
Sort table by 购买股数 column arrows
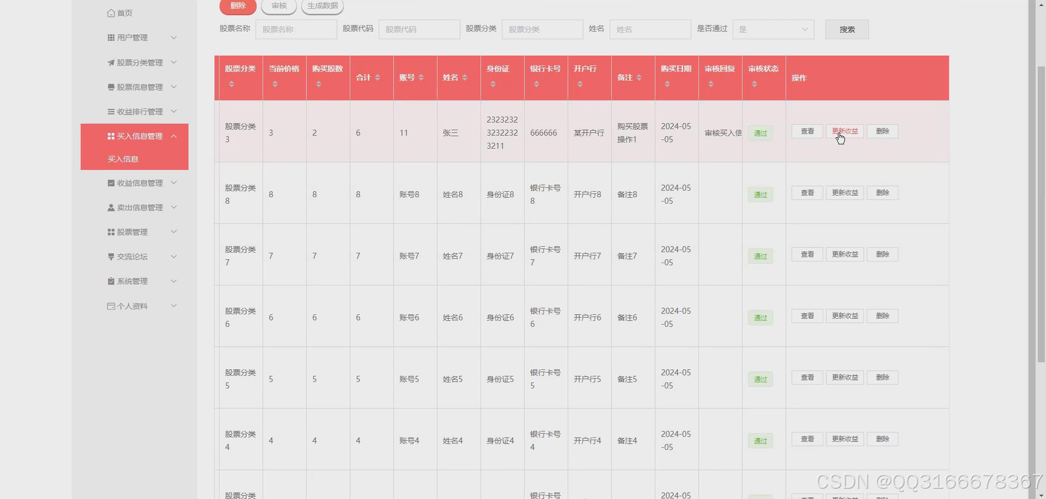coord(319,84)
